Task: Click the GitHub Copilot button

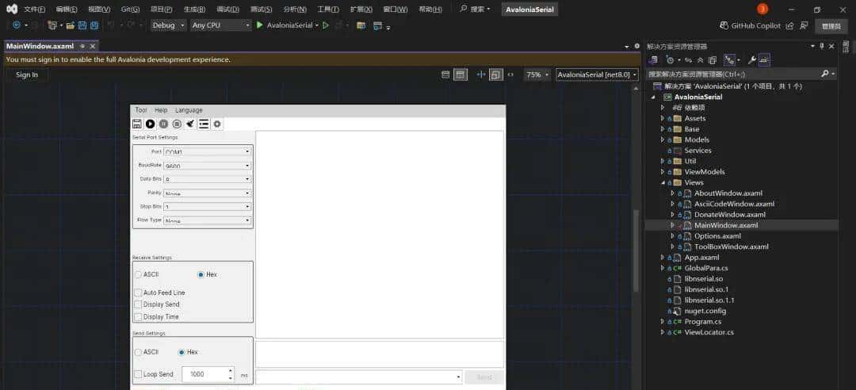Action: [x=750, y=25]
